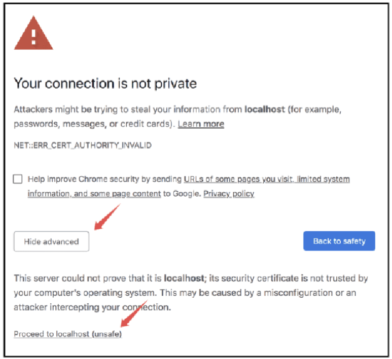Proceed to localhost (unsafe) link
The width and height of the screenshot is (392, 359).
coord(68,334)
